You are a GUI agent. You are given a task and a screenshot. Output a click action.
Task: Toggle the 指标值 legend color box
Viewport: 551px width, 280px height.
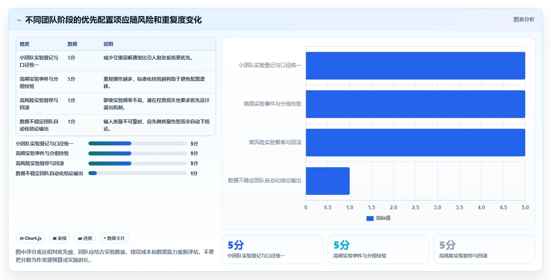tap(370, 218)
